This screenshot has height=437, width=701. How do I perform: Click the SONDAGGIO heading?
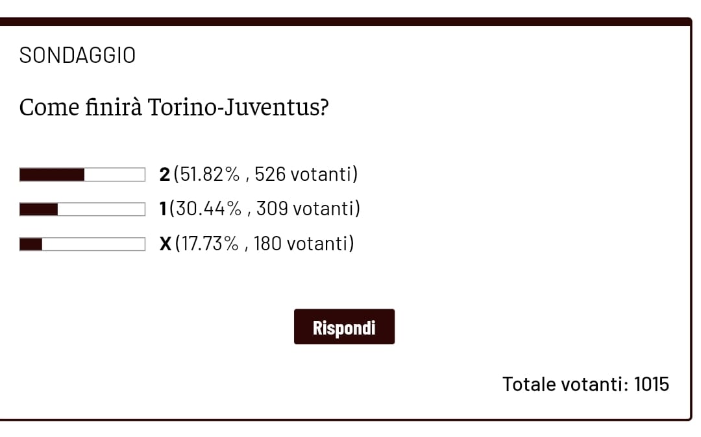tap(77, 56)
